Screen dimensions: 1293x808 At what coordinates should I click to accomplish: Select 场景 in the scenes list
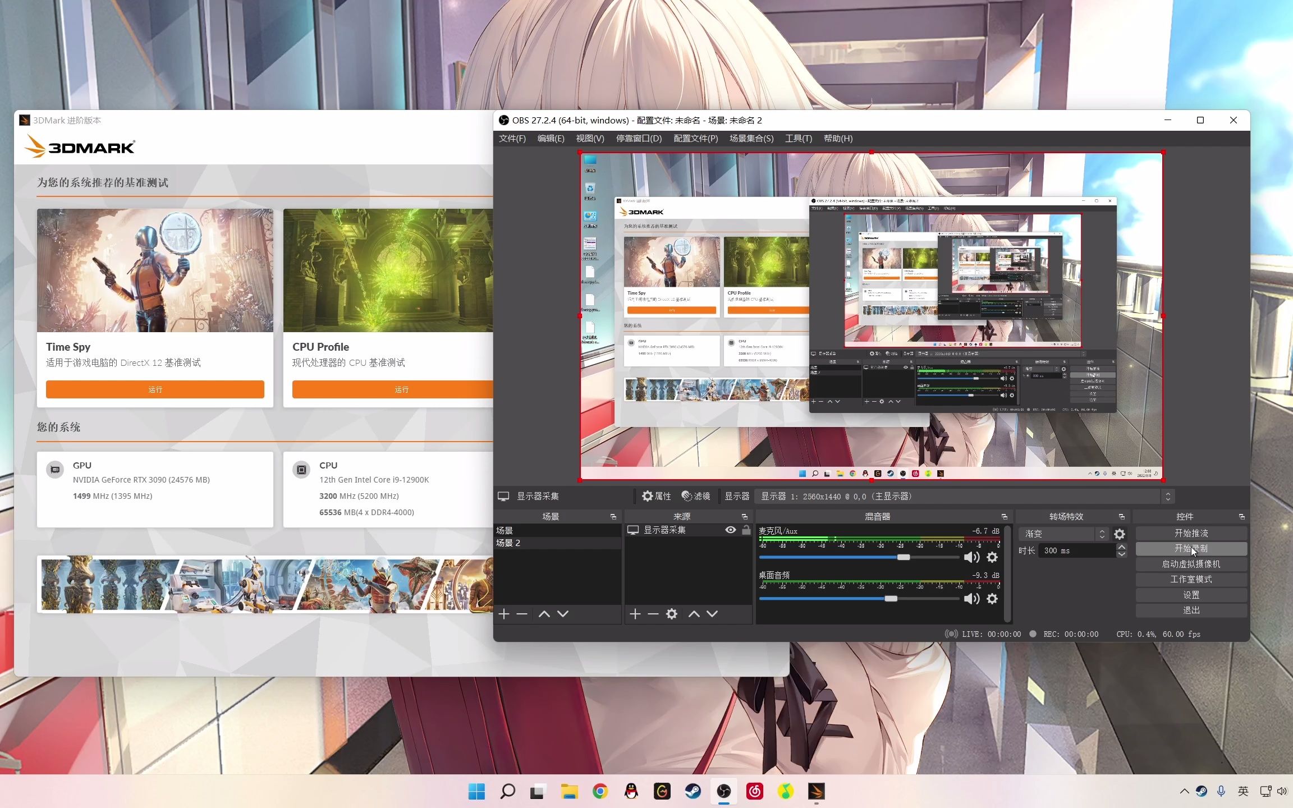point(557,530)
